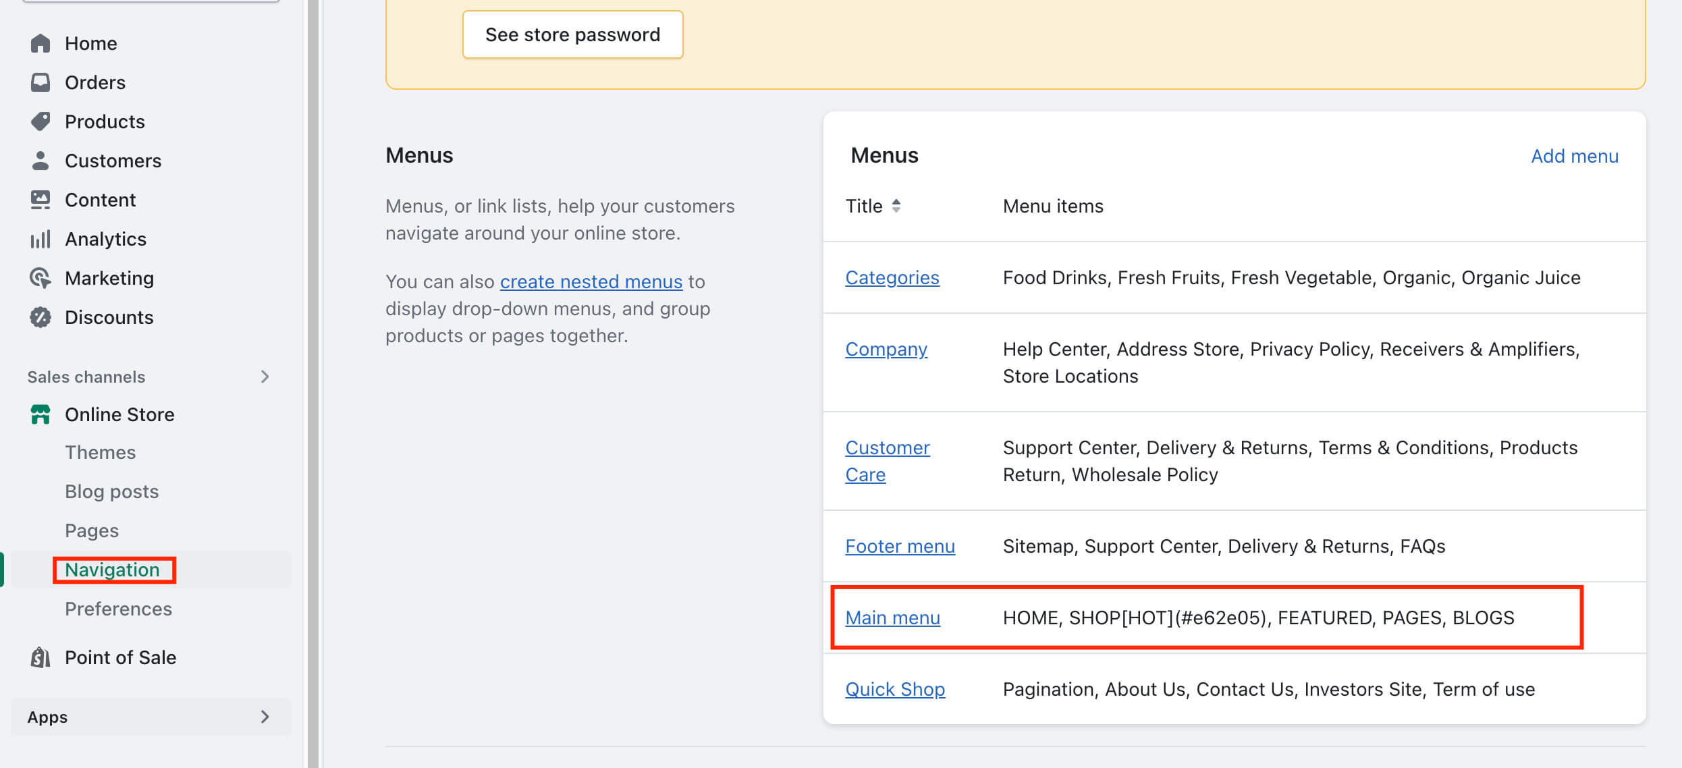Click the Analytics bar chart icon
The image size is (1682, 768).
tap(40, 239)
